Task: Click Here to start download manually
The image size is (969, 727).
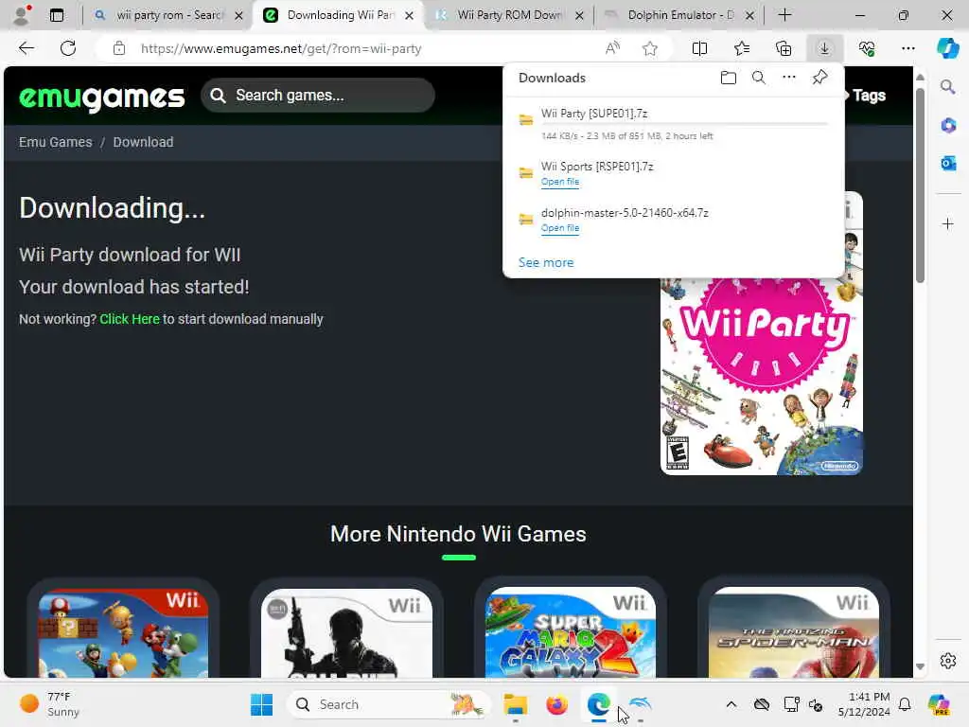Action: [x=129, y=319]
